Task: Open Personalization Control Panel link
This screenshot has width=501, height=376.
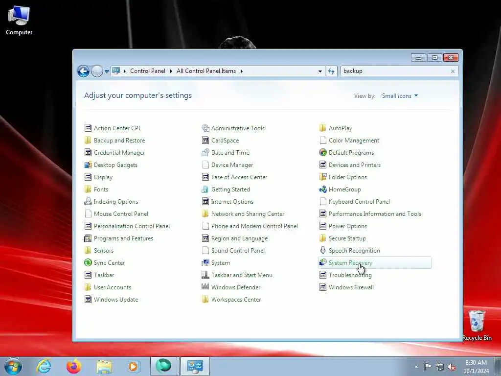Action: (x=132, y=226)
